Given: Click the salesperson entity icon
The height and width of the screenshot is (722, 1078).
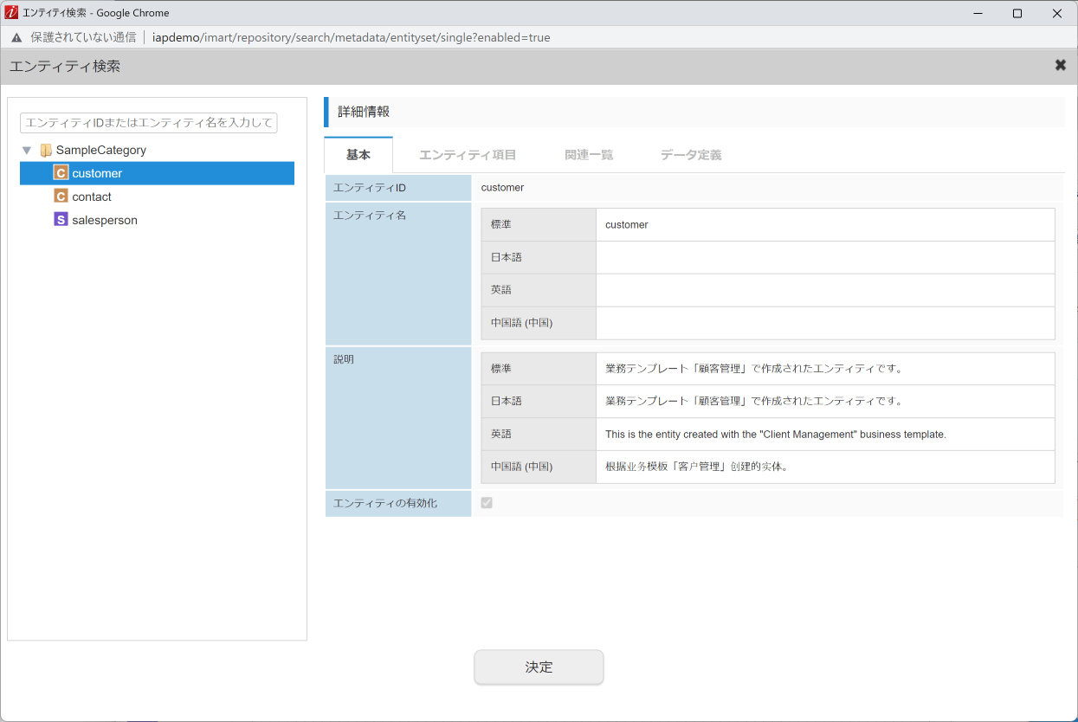Looking at the screenshot, I should pyautogui.click(x=61, y=220).
